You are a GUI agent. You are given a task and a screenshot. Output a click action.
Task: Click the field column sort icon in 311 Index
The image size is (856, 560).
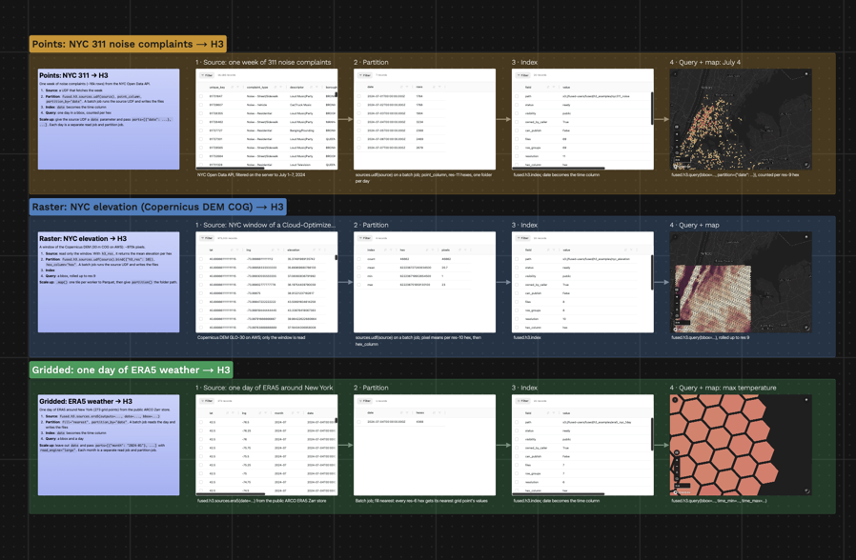(x=548, y=88)
